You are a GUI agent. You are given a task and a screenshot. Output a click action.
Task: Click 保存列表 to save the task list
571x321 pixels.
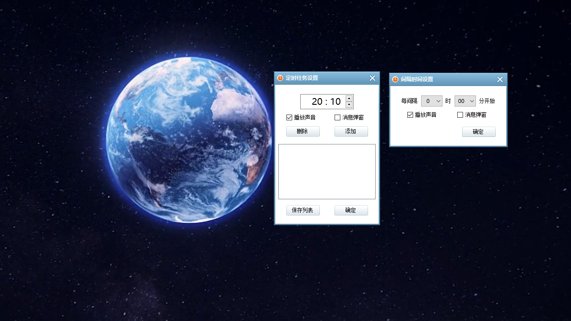tap(303, 210)
